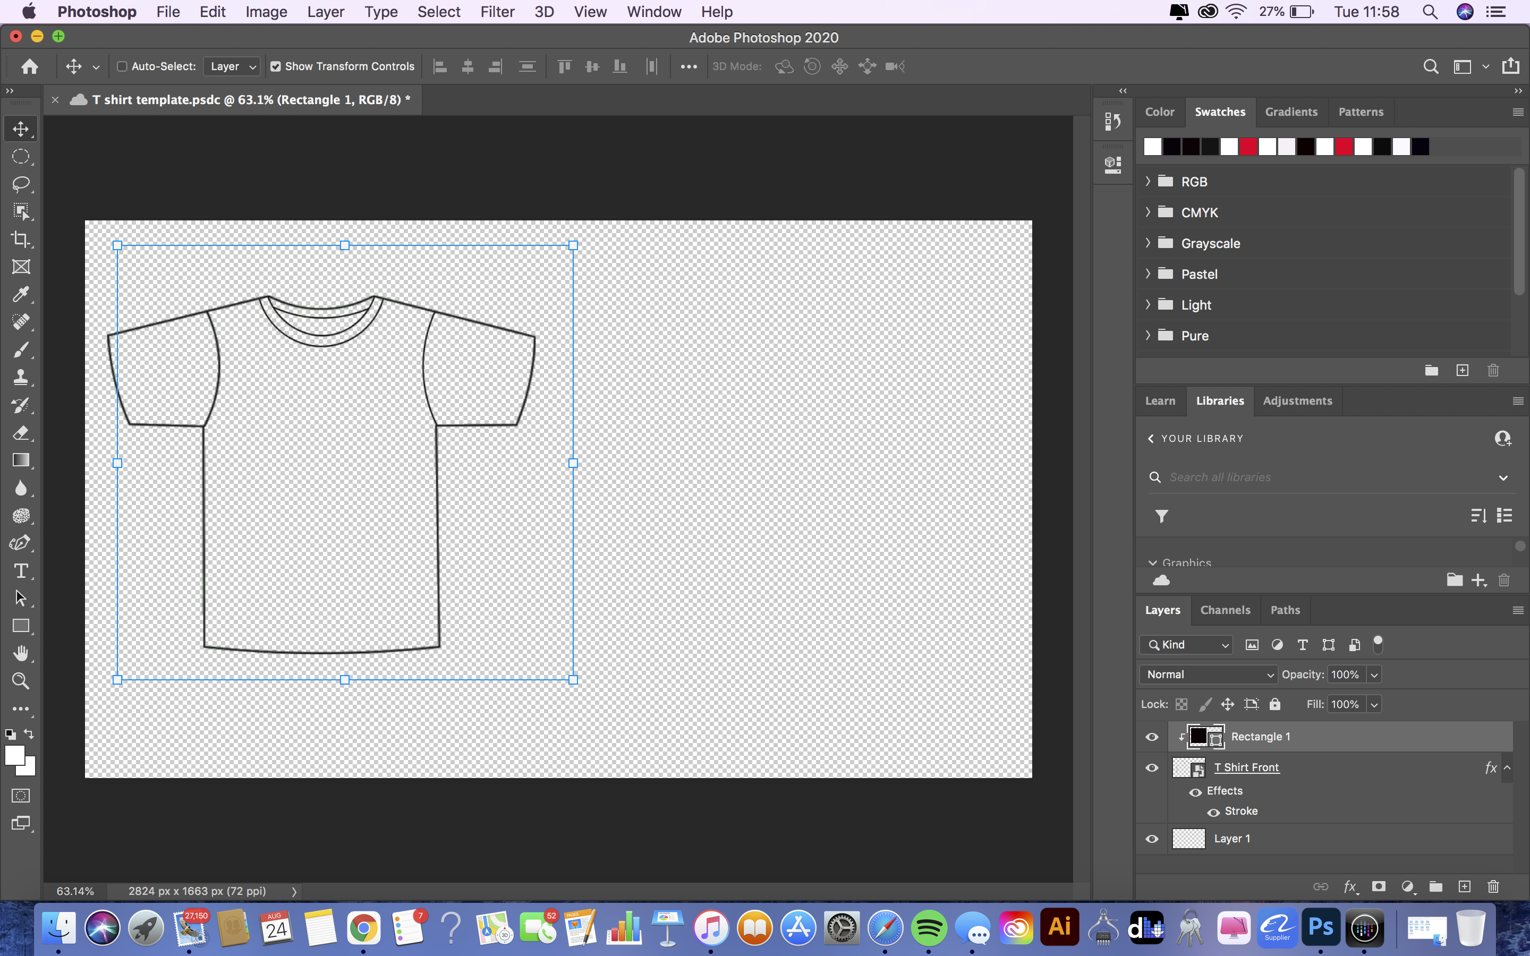Switch to the Channels tab
Image resolution: width=1530 pixels, height=956 pixels.
pos(1225,609)
